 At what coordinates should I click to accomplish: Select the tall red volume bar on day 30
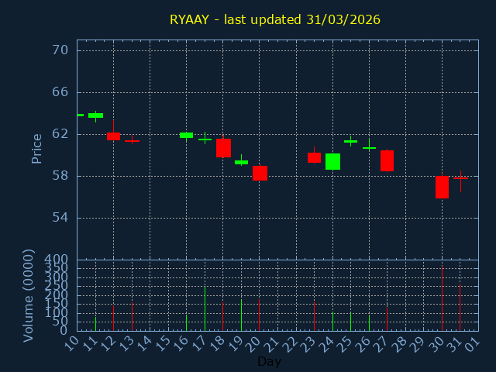click(x=442, y=299)
